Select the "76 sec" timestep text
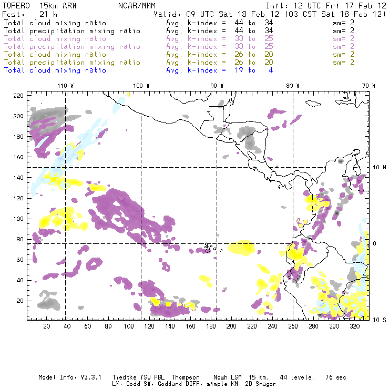The width and height of the screenshot is (389, 389). point(336,377)
